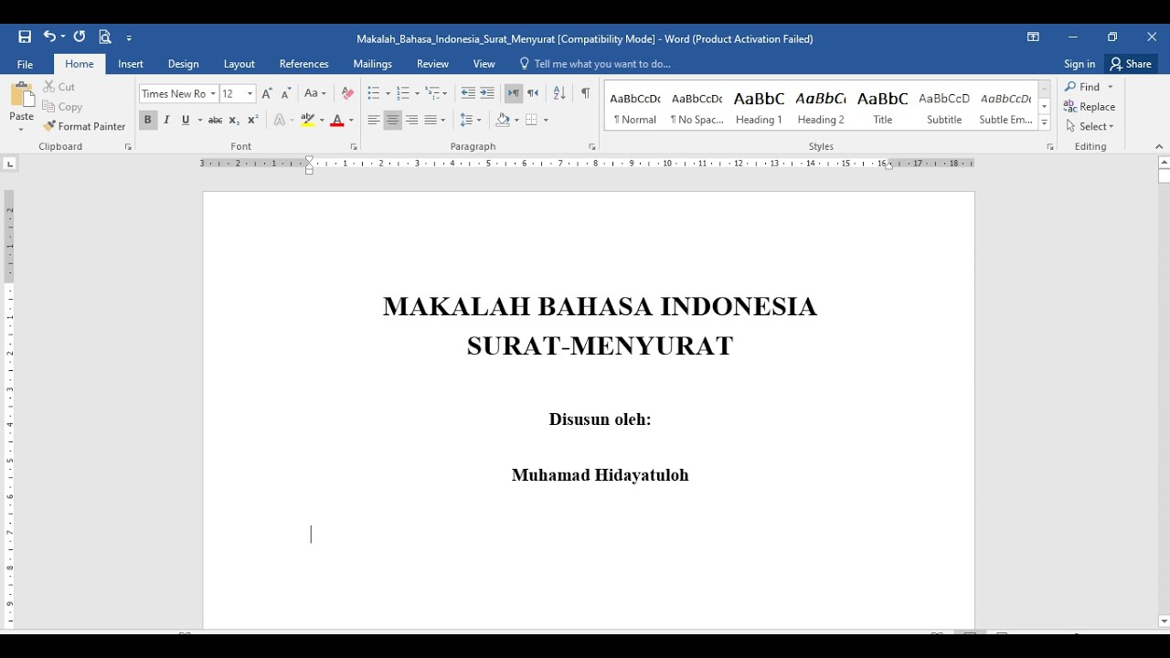
Task: Increase the paragraph indent
Action: click(x=487, y=93)
